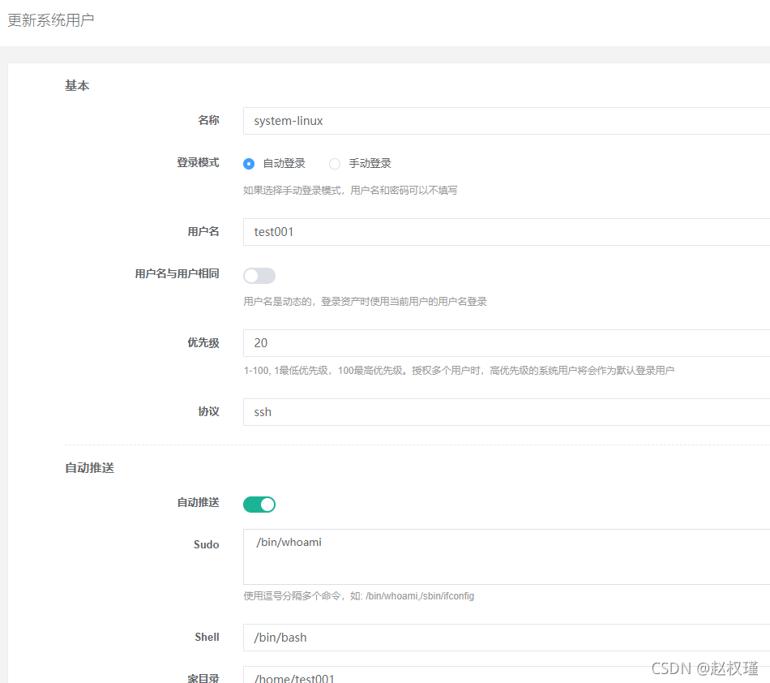This screenshot has width=770, height=683.
Task: Click the 名称 field containing system-linux
Action: point(507,121)
